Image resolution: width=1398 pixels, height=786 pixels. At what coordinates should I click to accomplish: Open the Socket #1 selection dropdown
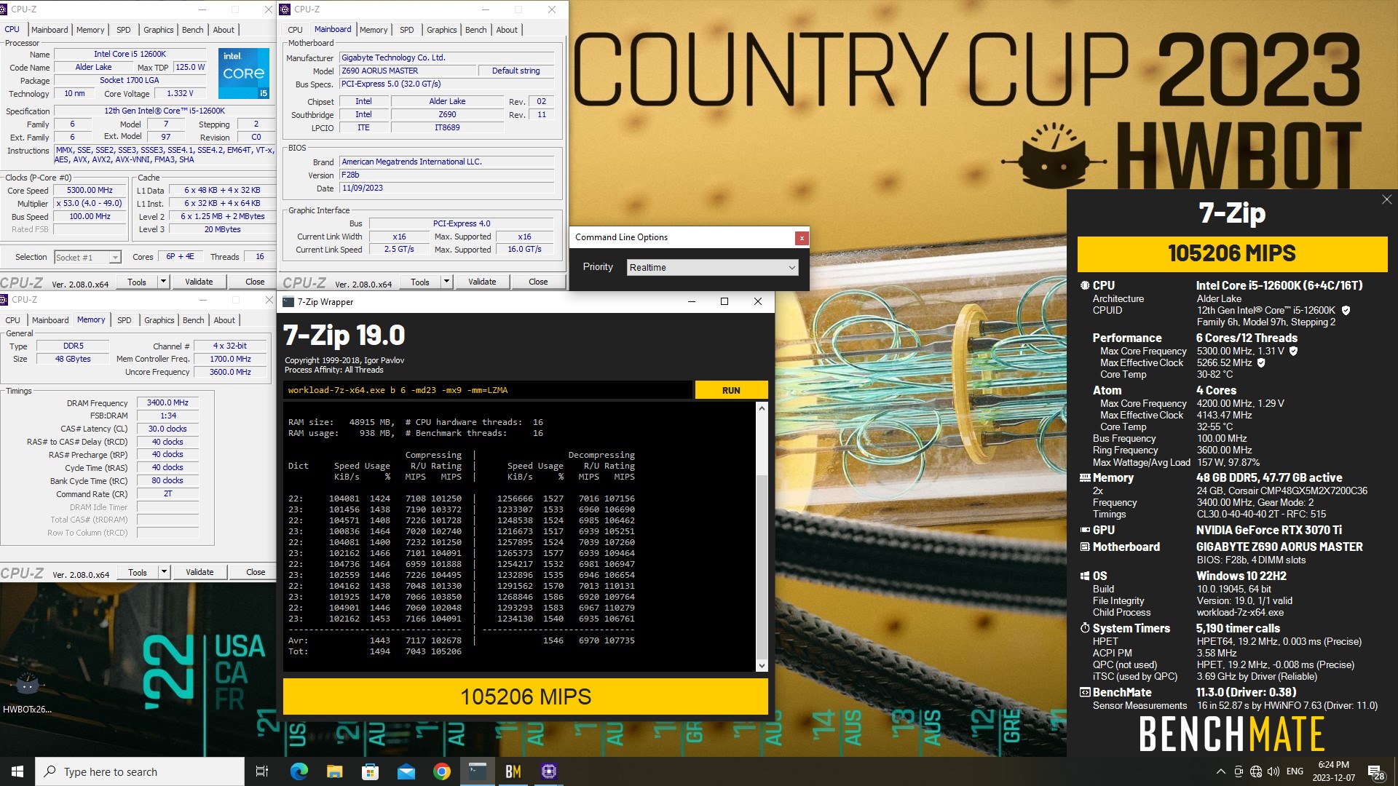pyautogui.click(x=87, y=257)
